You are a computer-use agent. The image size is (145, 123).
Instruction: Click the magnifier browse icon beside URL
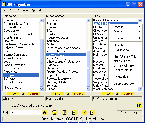[x=139, y=106]
